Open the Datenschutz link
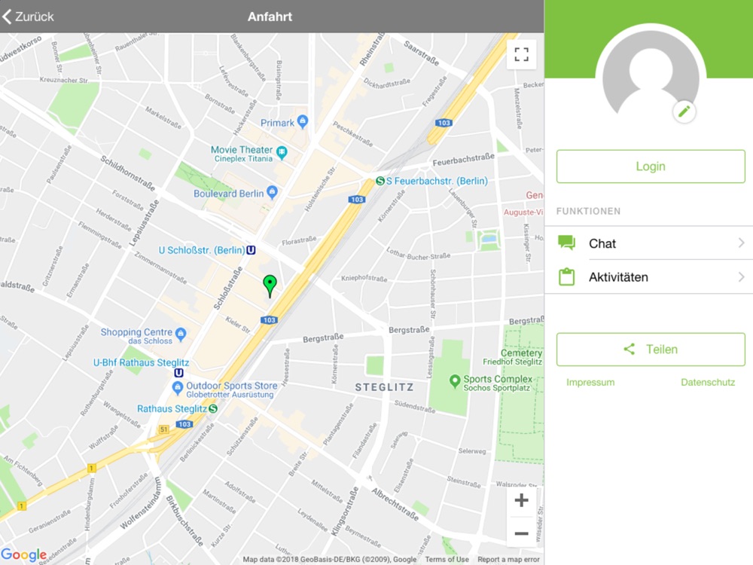Image resolution: width=753 pixels, height=565 pixels. pos(708,383)
